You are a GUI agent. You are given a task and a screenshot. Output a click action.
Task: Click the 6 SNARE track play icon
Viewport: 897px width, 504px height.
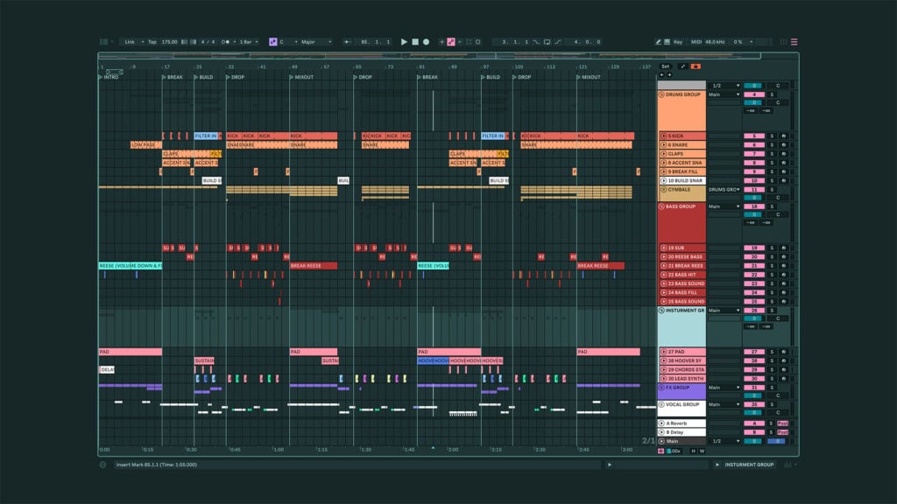pyautogui.click(x=664, y=144)
